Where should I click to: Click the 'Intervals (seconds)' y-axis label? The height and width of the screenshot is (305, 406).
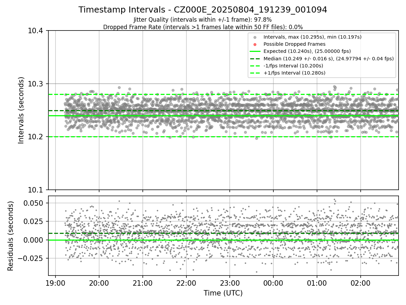(x=21, y=110)
